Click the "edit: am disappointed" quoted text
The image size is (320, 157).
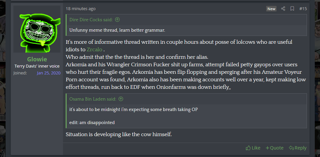(x=92, y=122)
